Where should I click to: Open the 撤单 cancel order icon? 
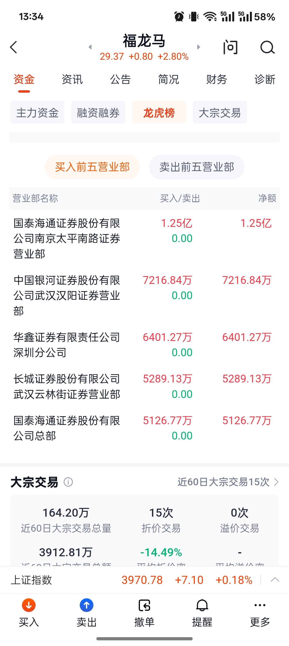[x=144, y=605]
